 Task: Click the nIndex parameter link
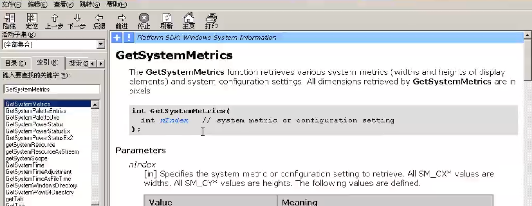[174, 120]
